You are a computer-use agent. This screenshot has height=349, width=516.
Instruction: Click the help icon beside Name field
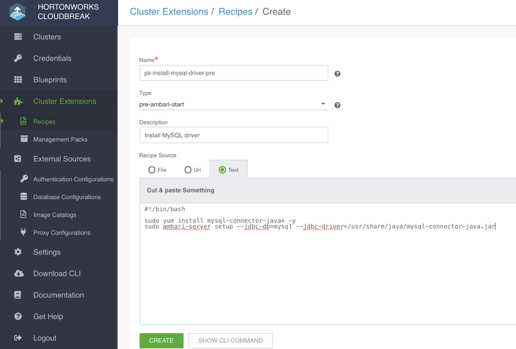pos(337,74)
